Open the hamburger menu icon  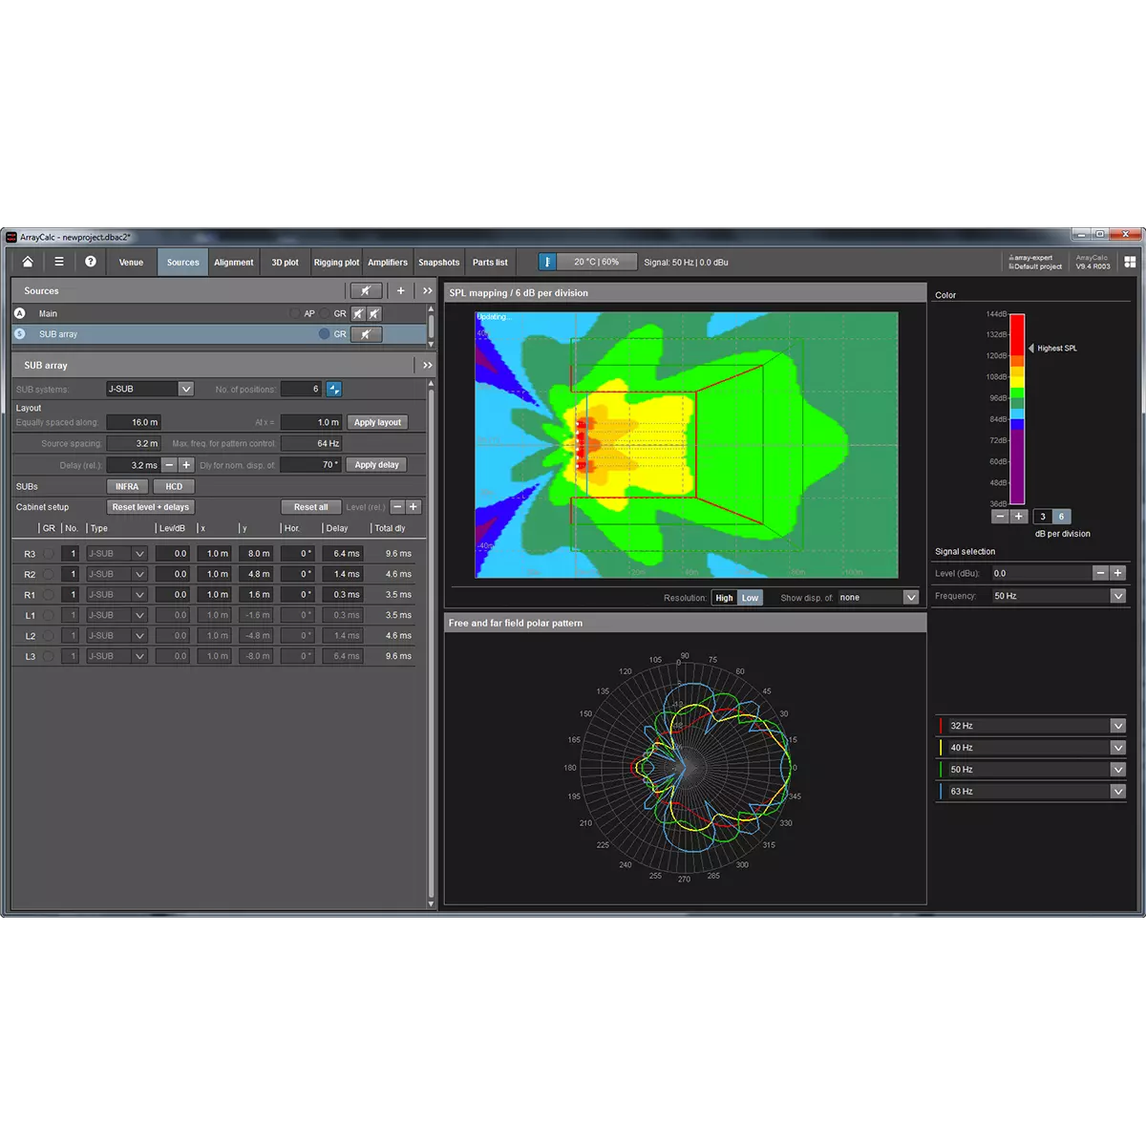tap(59, 262)
